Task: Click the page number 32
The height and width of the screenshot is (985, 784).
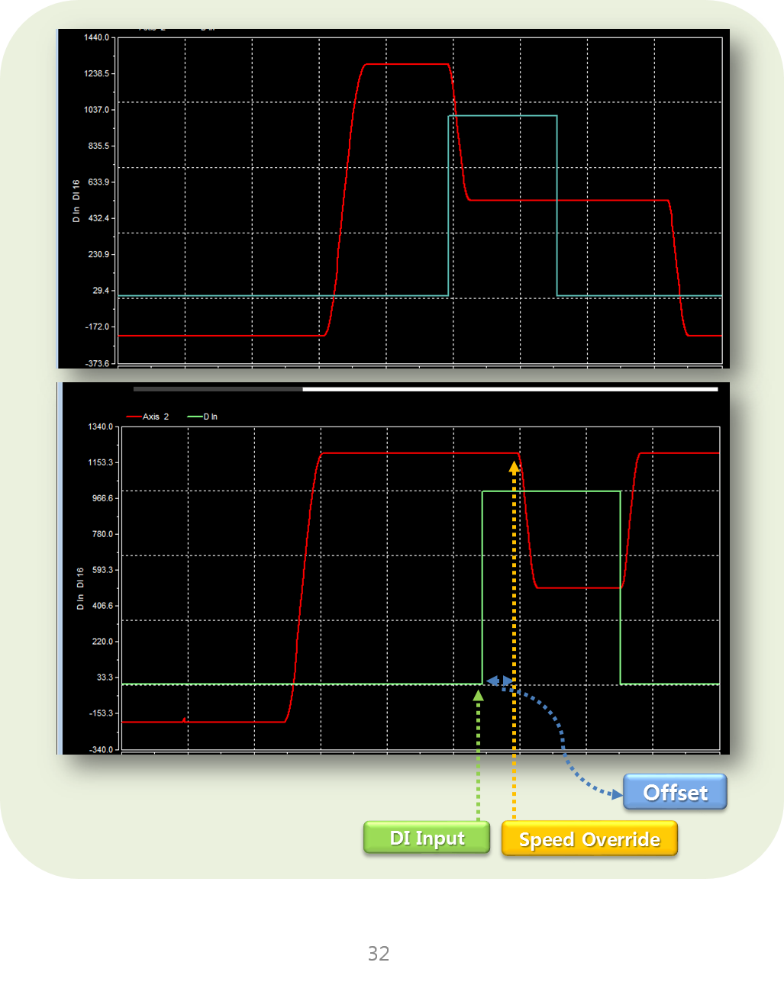Action: 379,954
